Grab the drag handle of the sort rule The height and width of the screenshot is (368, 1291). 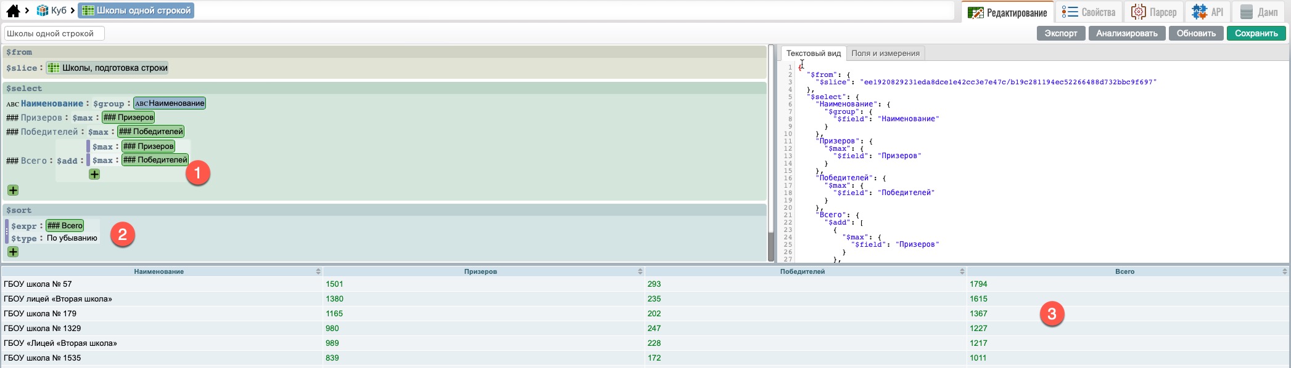(x=7, y=232)
